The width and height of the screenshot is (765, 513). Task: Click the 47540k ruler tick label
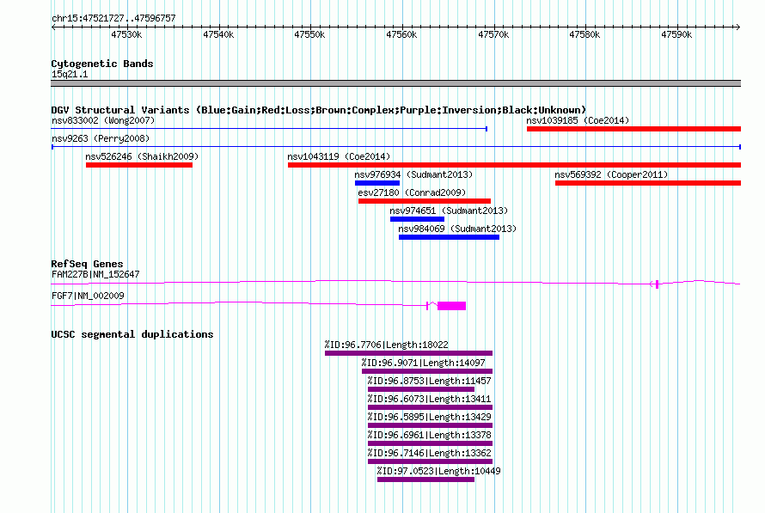218,34
